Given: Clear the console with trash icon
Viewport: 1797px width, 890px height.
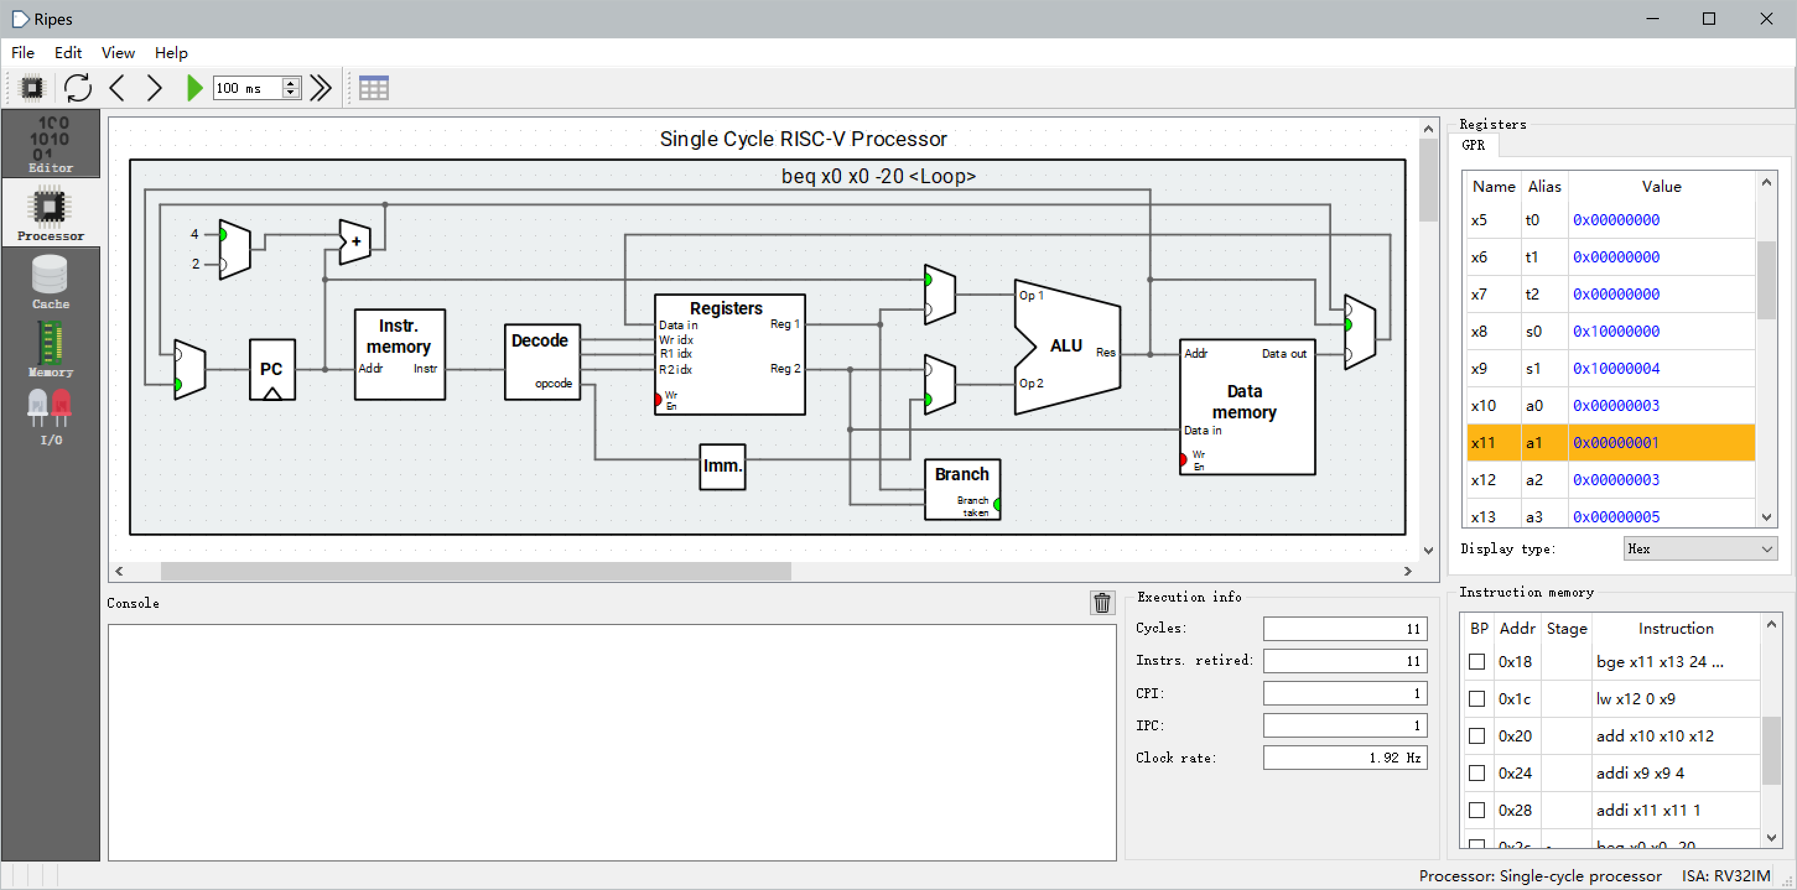Looking at the screenshot, I should pyautogui.click(x=1102, y=603).
